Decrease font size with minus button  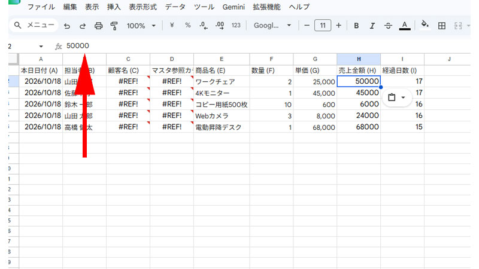(307, 26)
